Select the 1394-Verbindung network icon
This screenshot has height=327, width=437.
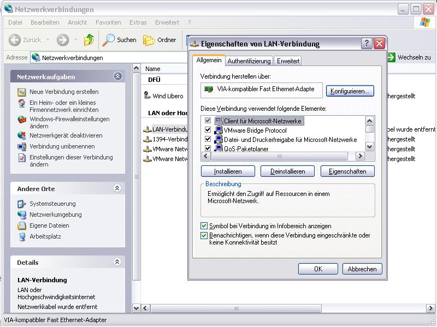[147, 139]
